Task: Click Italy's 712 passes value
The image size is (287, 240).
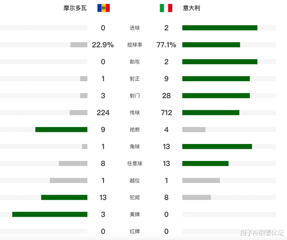Action: coord(166,113)
